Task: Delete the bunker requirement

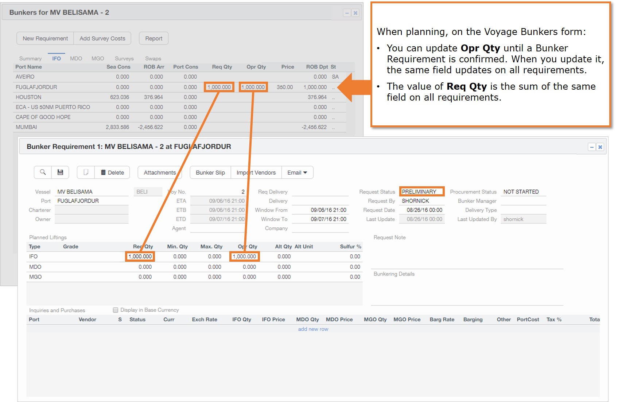Action: pos(112,172)
